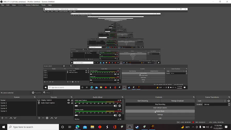This screenshot has height=130, width=231.
Task: Open the Fade transition dropdown
Action: (211, 101)
